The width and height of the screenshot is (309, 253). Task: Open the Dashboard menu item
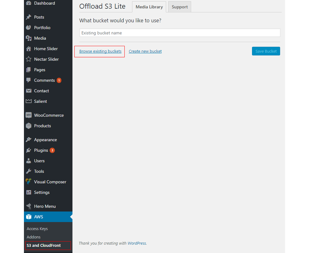coord(45,3)
